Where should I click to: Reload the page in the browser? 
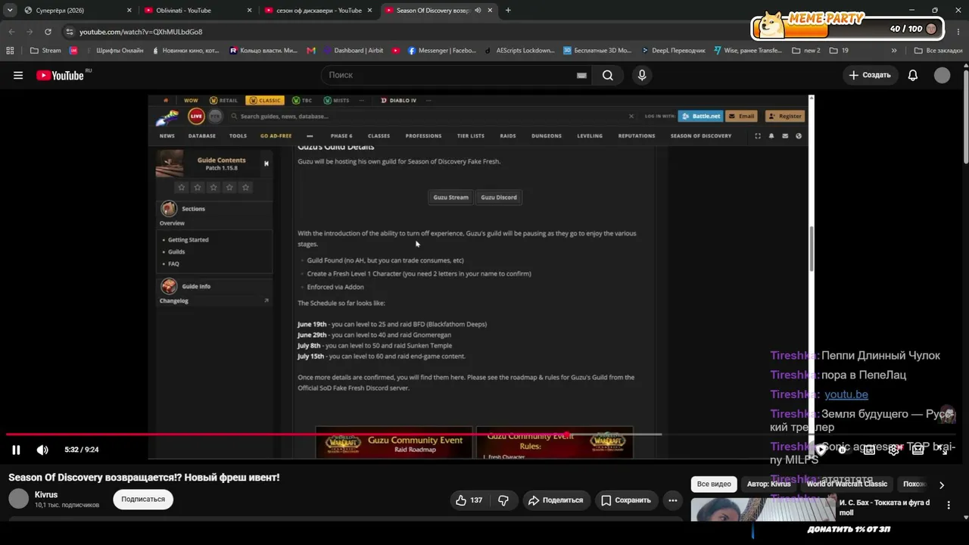point(48,32)
